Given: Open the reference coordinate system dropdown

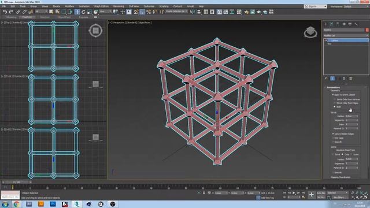Looking at the screenshot, I should pos(105,12).
